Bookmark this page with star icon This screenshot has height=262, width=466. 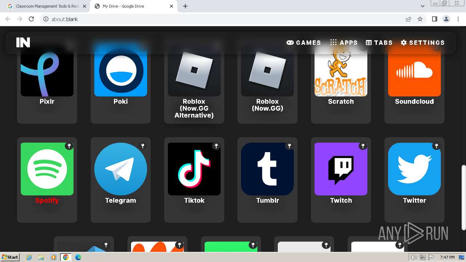(420, 19)
